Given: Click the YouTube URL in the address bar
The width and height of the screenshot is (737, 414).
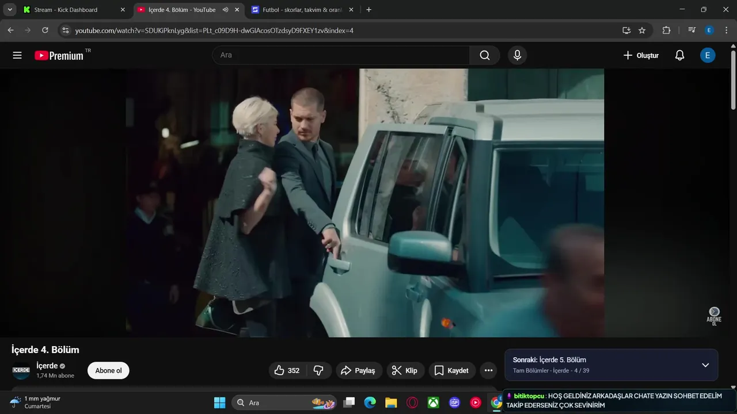Looking at the screenshot, I should (x=214, y=30).
